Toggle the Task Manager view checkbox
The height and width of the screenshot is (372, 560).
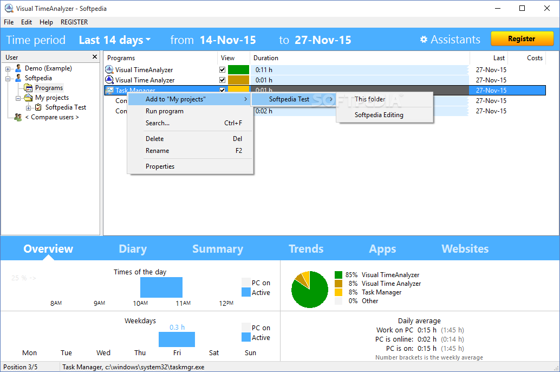(222, 90)
